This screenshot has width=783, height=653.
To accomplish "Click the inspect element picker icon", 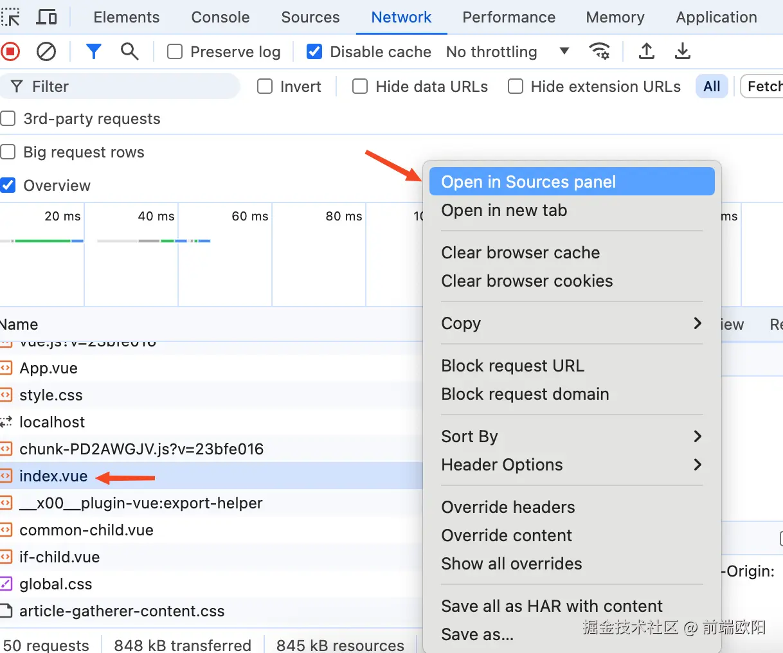I will (10, 17).
